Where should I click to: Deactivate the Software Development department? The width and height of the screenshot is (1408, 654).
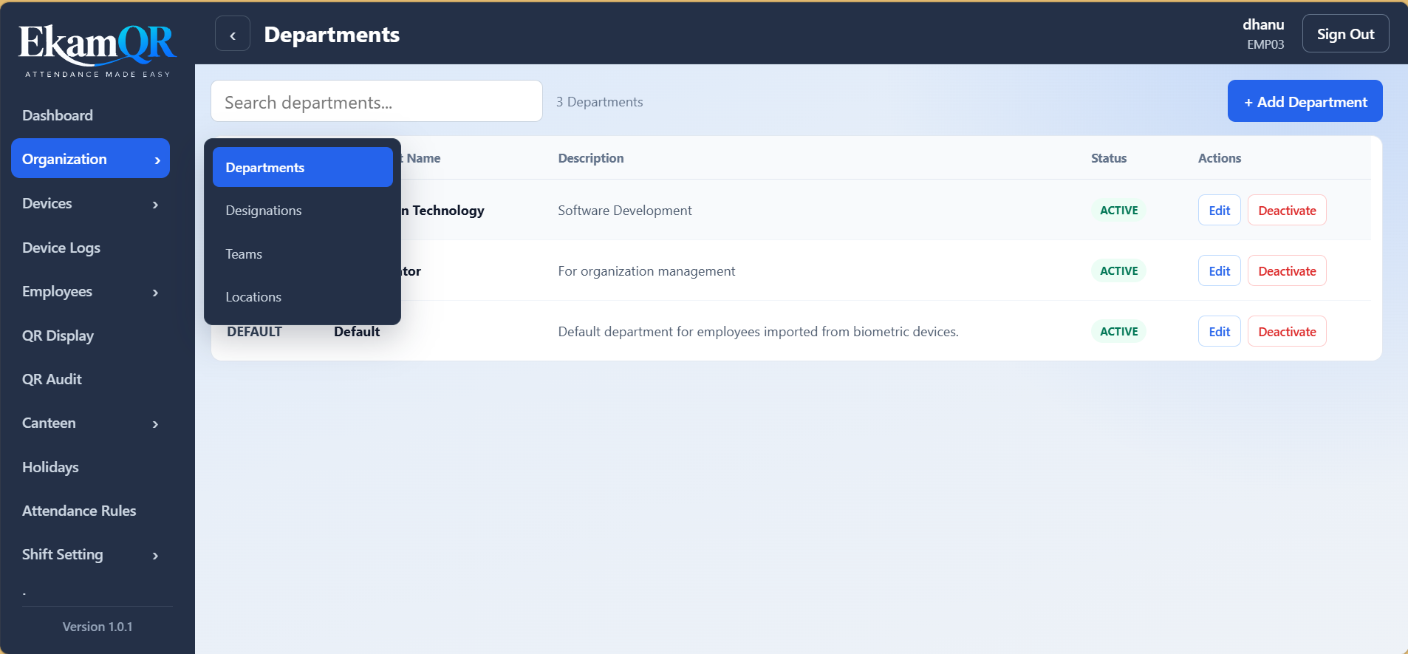tap(1287, 211)
